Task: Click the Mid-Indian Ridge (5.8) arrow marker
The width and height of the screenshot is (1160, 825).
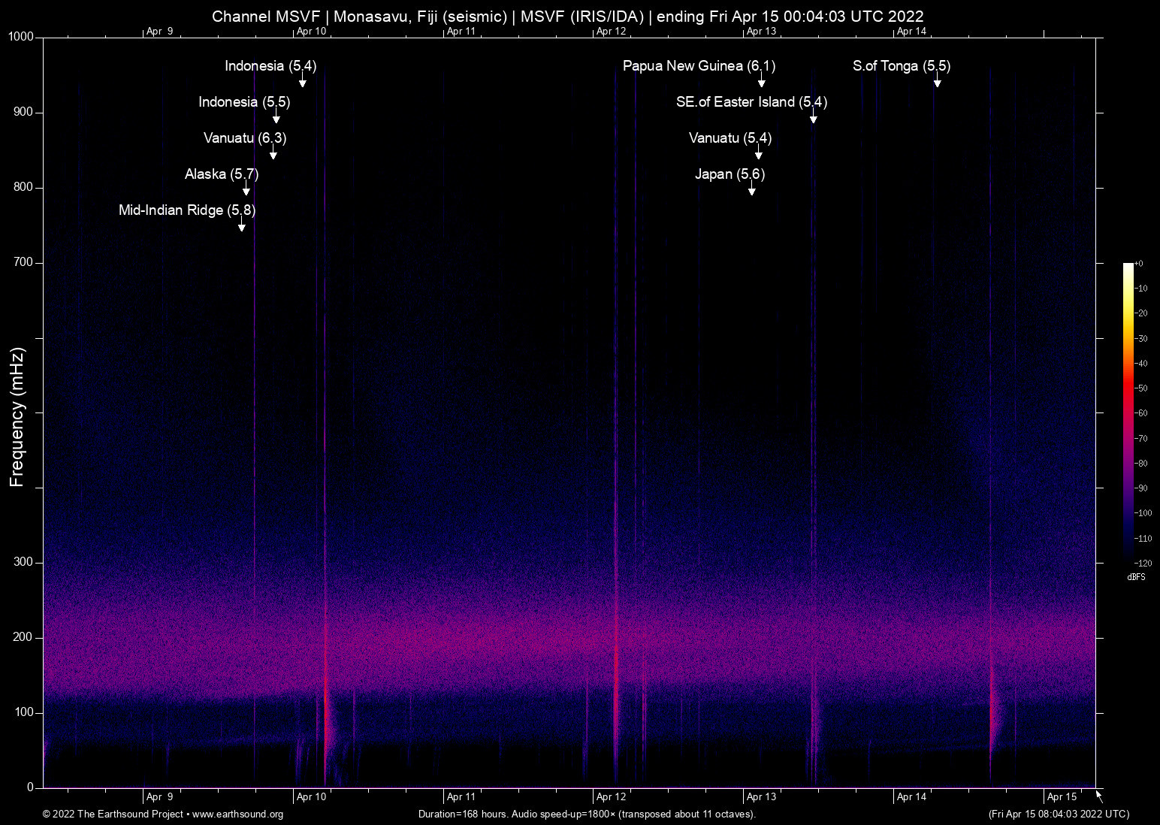Action: click(x=242, y=225)
